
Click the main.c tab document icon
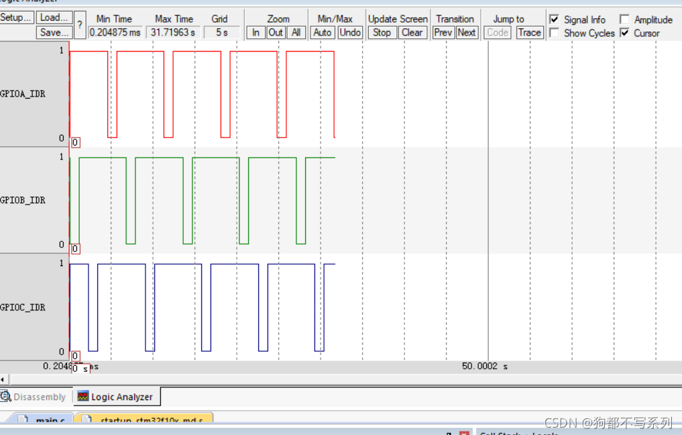click(23, 420)
